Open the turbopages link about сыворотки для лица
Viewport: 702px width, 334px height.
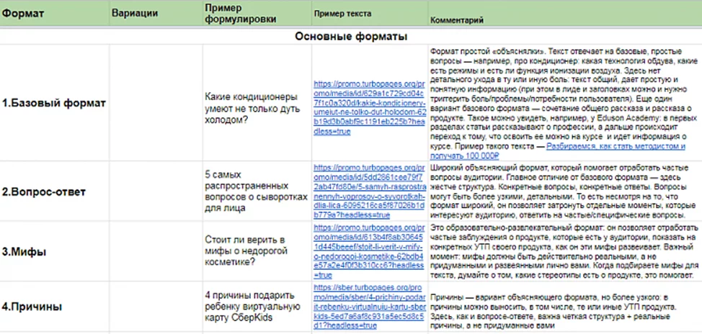[368, 192]
